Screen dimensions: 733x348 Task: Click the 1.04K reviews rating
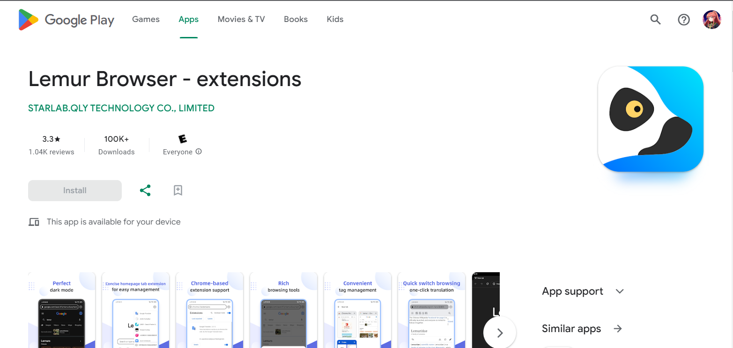click(x=51, y=145)
